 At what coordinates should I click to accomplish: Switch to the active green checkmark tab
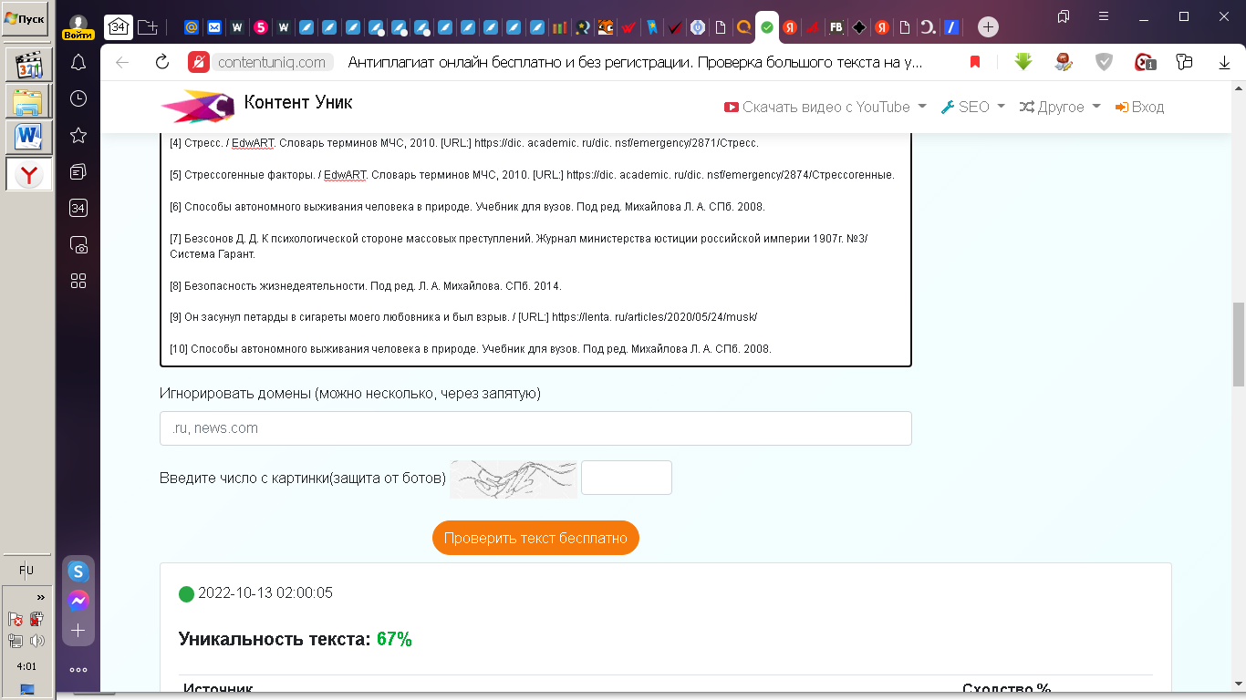pyautogui.click(x=767, y=27)
